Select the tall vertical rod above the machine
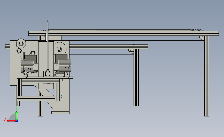Screen dimensions: 224x137 48,45
